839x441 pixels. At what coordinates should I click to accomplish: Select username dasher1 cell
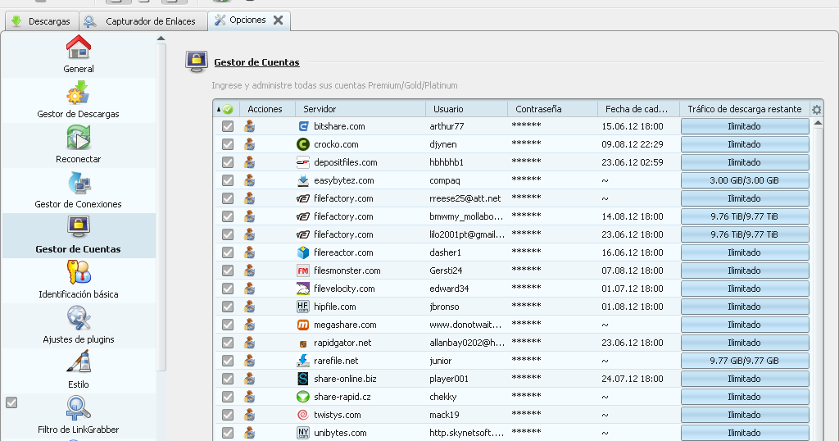(445, 252)
